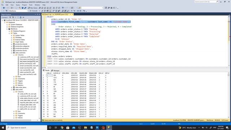
Task: Click the Paste clipboard icon
Action: (59, 8)
